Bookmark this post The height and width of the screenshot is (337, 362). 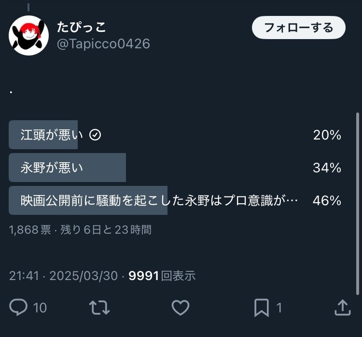pyautogui.click(x=262, y=307)
